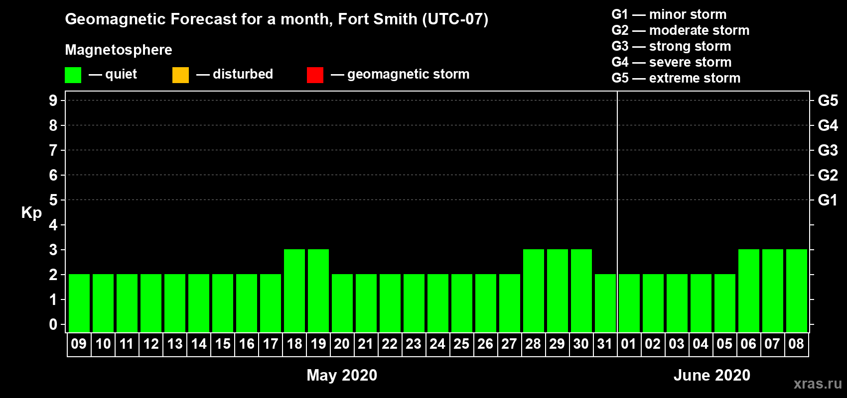Click 'G4 — severe storm' legend line
Image resolution: width=847 pixels, height=398 pixels.
tap(671, 62)
